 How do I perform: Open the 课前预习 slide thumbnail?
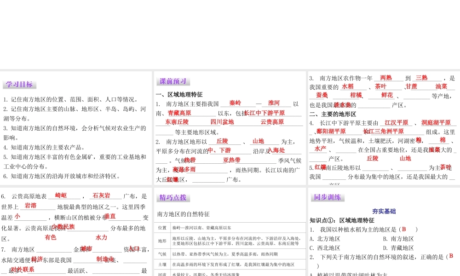tap(230, 128)
